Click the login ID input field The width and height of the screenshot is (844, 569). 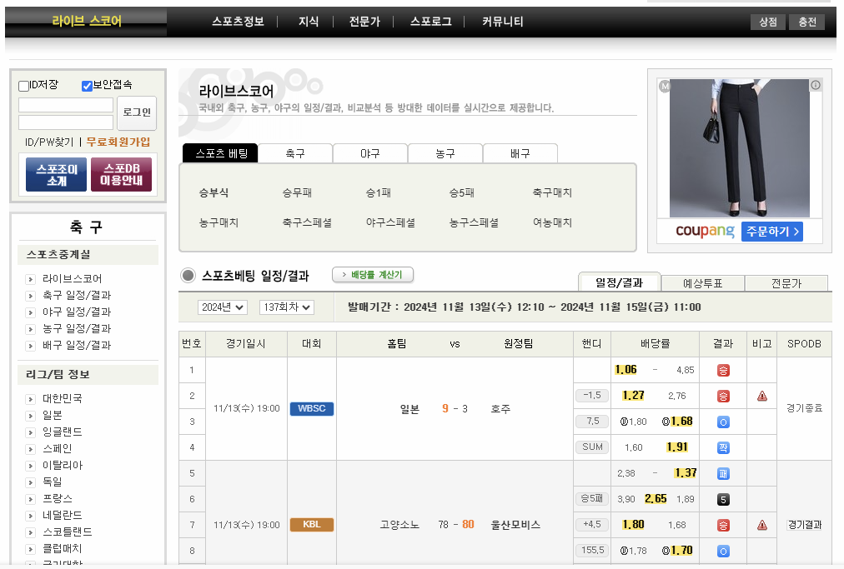click(65, 104)
